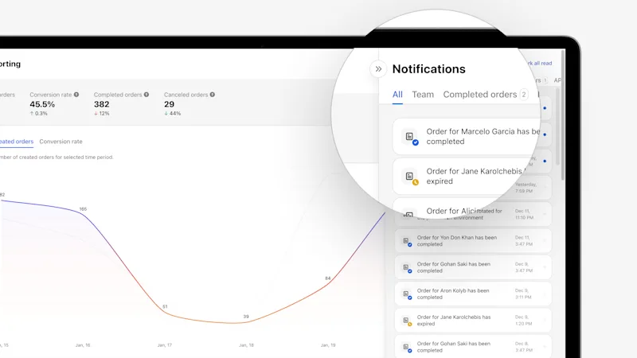Click the 382 completed orders value
Screen dimensions: 637x358
[x=102, y=104]
